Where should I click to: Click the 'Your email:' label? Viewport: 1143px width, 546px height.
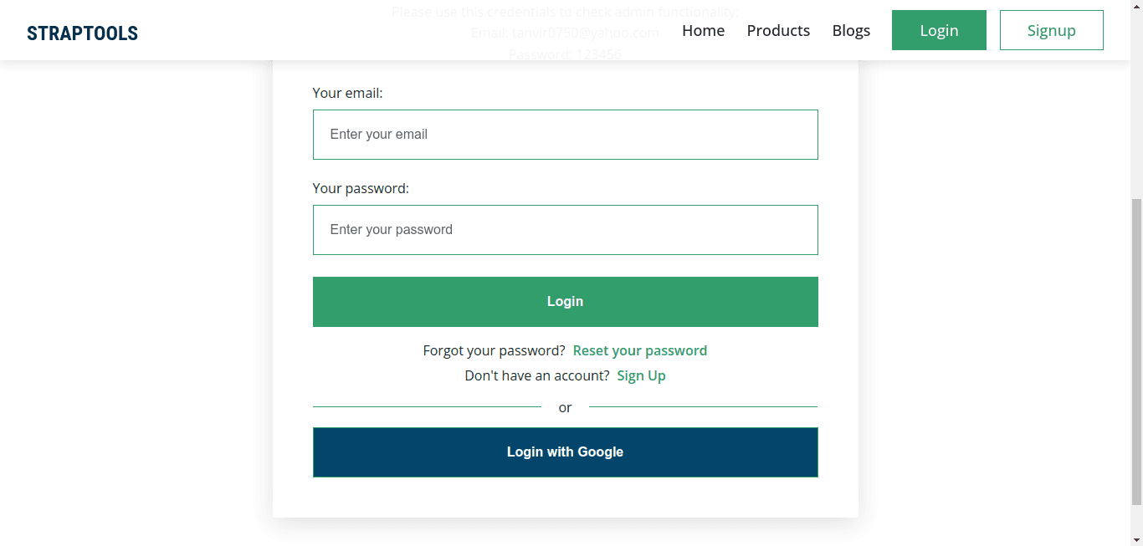tap(347, 94)
